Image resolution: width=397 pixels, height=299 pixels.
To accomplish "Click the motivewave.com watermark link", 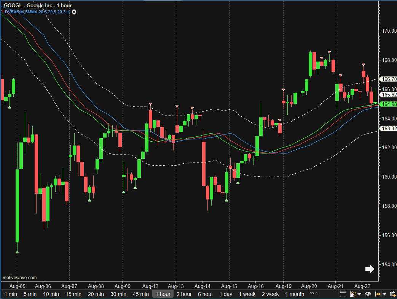I will tap(20, 278).
